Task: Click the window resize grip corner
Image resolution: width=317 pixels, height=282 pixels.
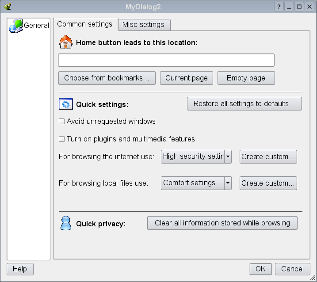Action: tap(313, 278)
